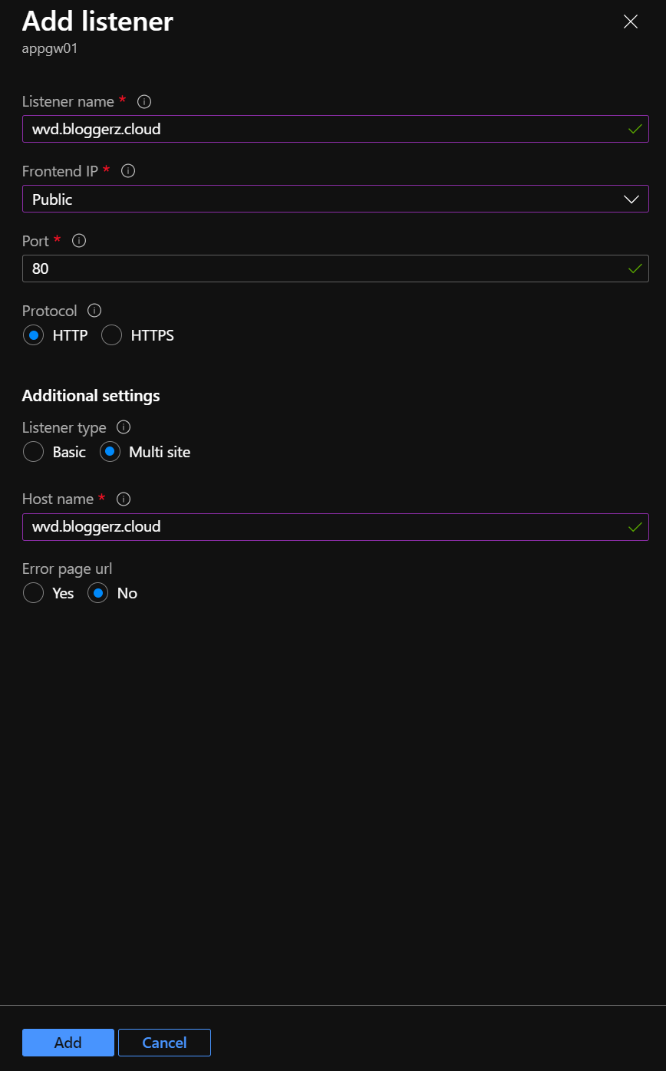View the Protocol info tooltip
The image size is (666, 1071).
click(94, 311)
